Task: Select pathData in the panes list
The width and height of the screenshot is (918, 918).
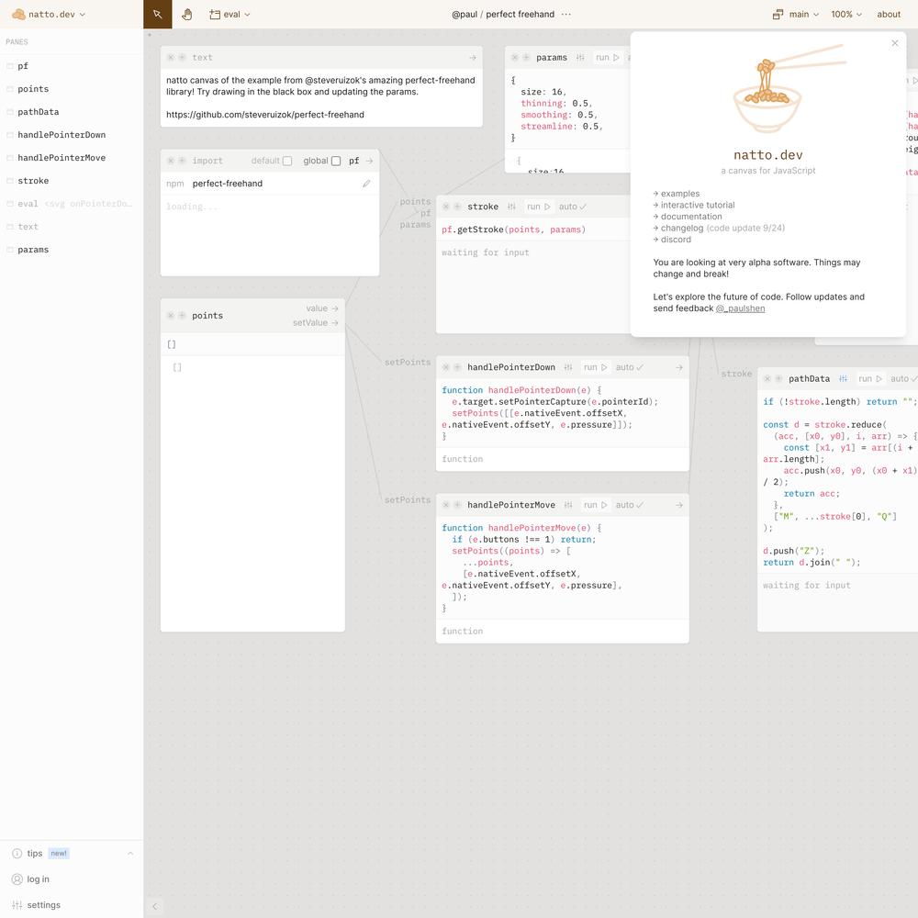Action: pos(72,112)
